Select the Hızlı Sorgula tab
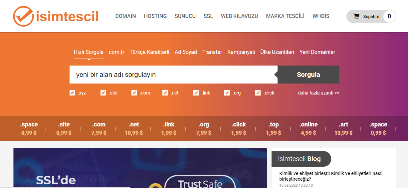This screenshot has width=408, height=188. click(89, 52)
